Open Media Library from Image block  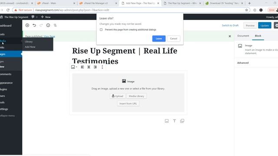coord(136,96)
